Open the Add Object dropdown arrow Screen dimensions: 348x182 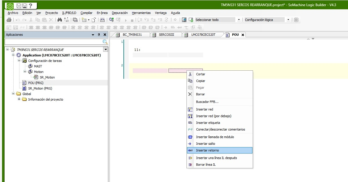coord(89,20)
